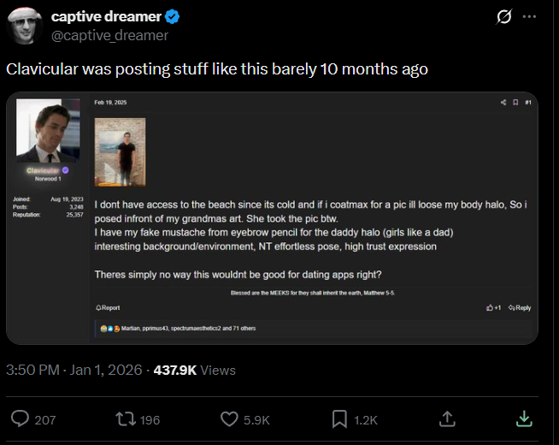Click Reply in the forum post

519,307
